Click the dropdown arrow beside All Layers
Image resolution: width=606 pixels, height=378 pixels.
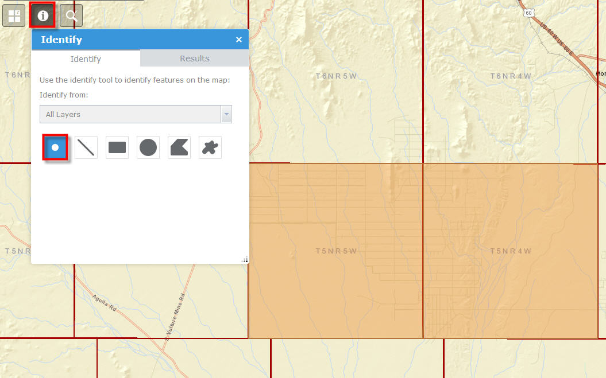coord(226,114)
